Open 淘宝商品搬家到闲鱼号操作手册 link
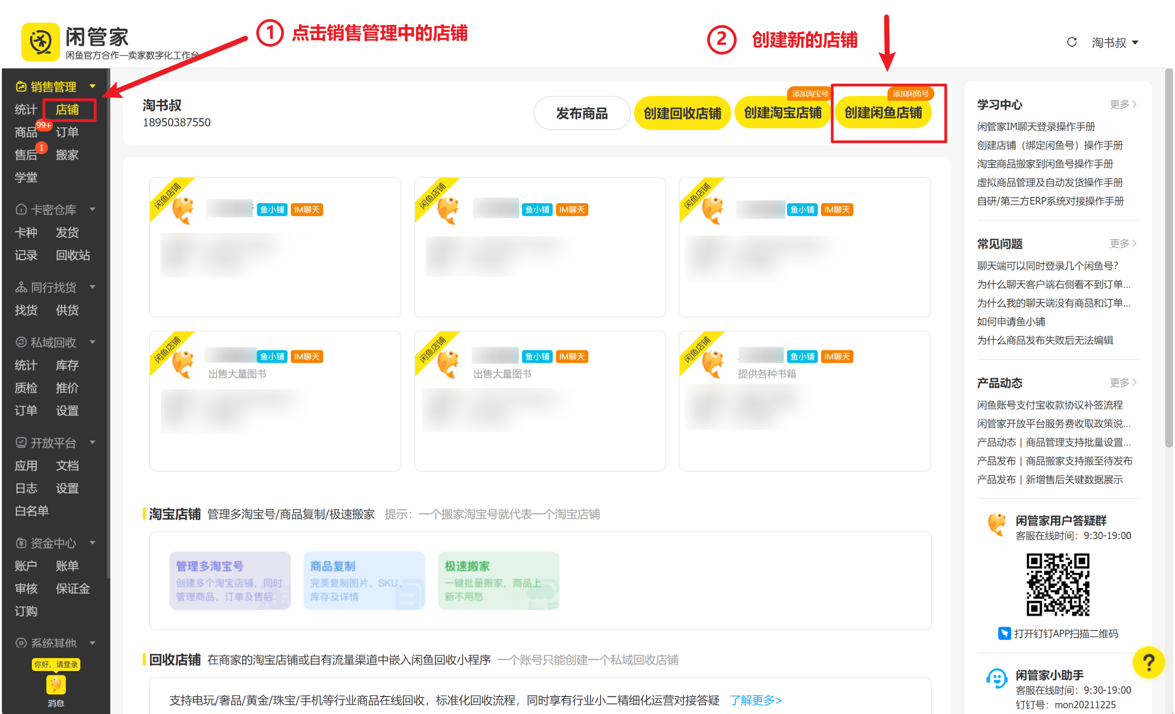1175x714 pixels. click(x=1045, y=163)
